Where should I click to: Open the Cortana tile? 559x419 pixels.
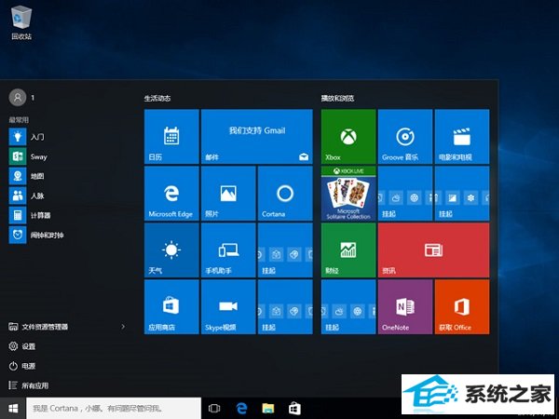tap(285, 194)
